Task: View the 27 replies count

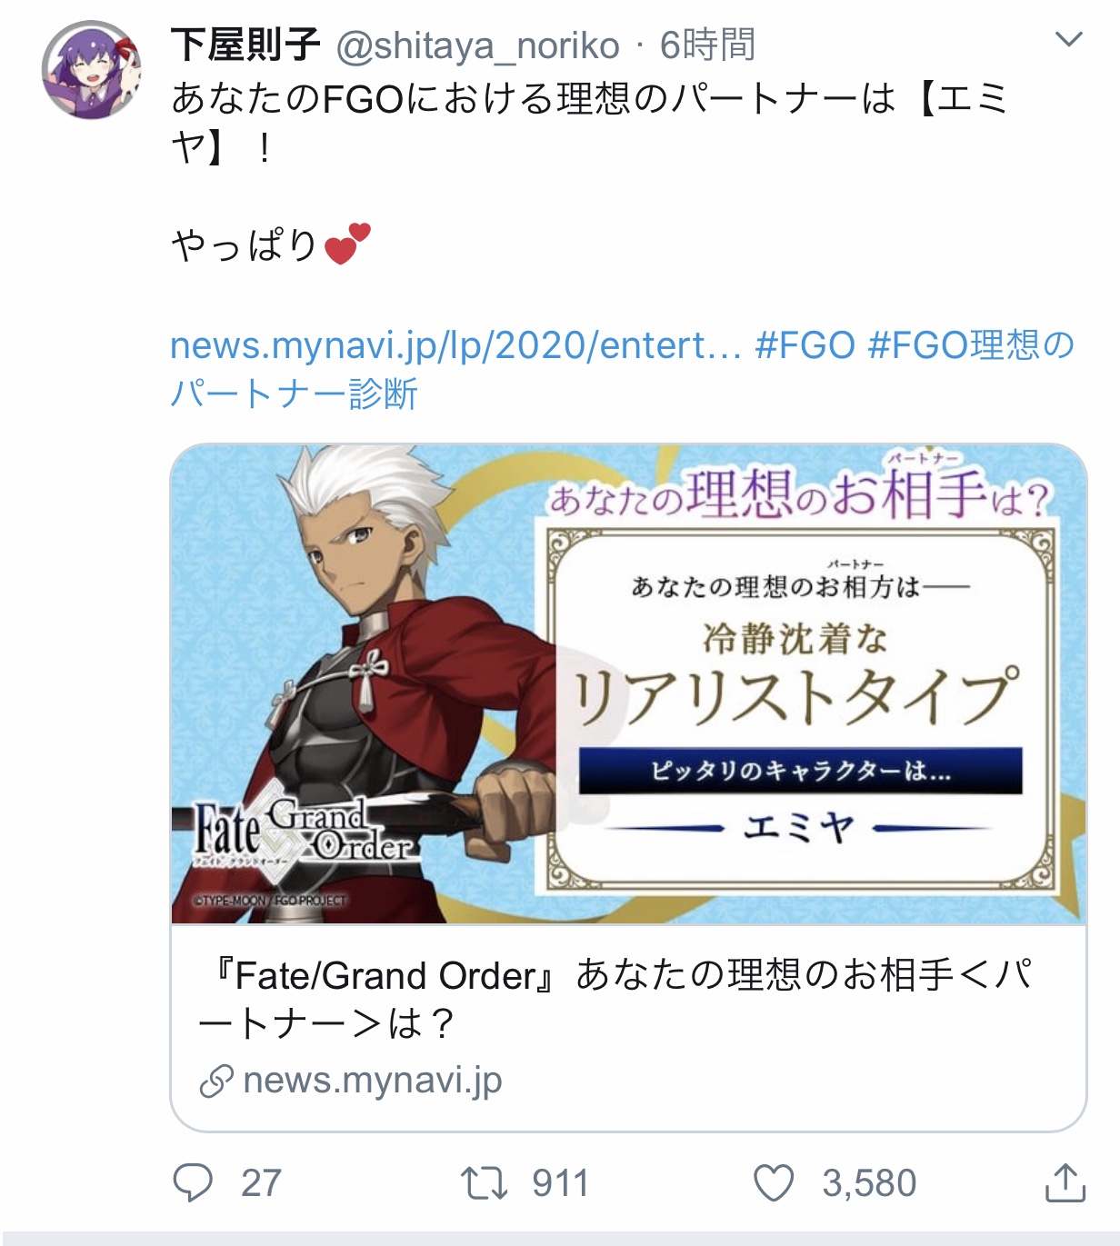Action: click(261, 1183)
